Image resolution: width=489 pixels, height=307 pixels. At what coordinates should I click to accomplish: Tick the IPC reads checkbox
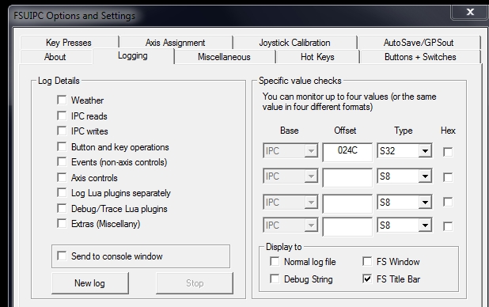point(62,116)
